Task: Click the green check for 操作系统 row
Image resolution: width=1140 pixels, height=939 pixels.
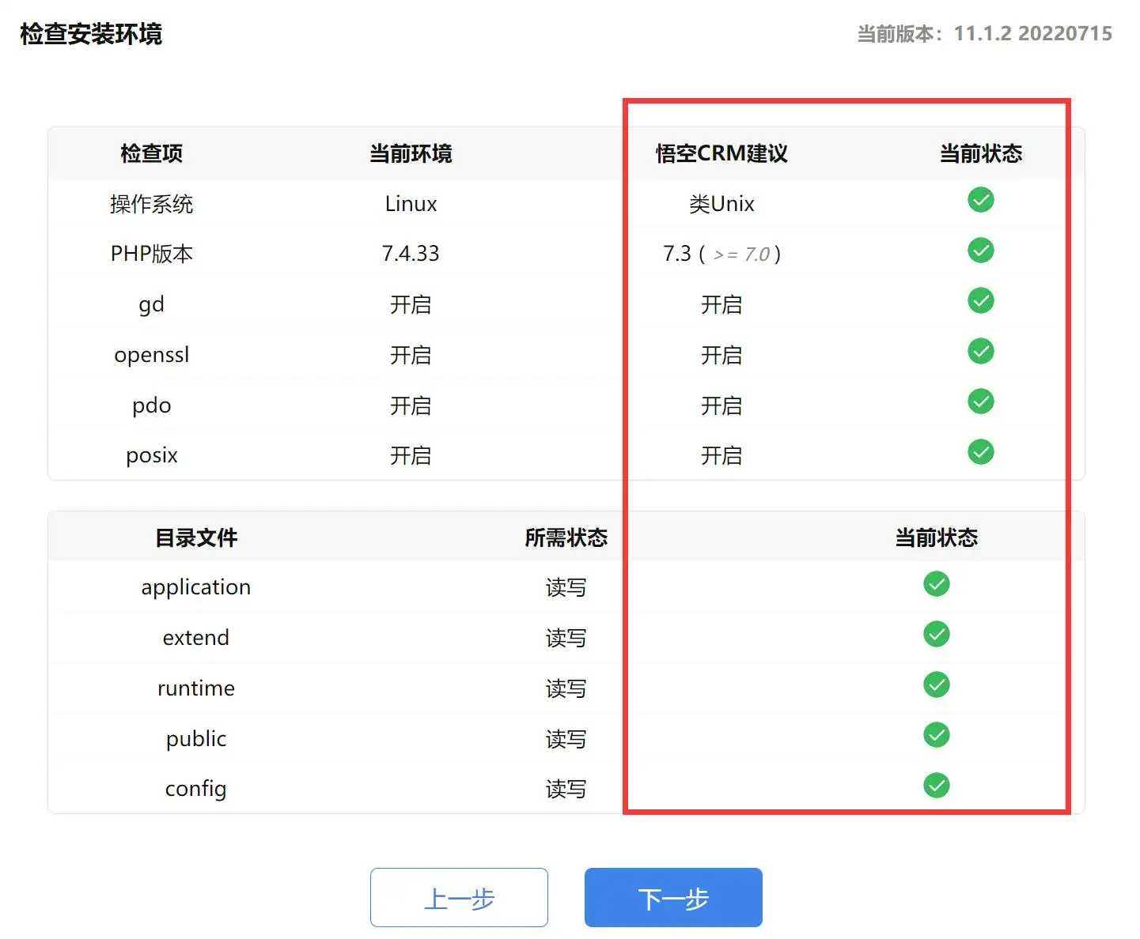Action: [x=981, y=200]
